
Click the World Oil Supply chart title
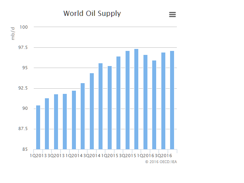92,14
